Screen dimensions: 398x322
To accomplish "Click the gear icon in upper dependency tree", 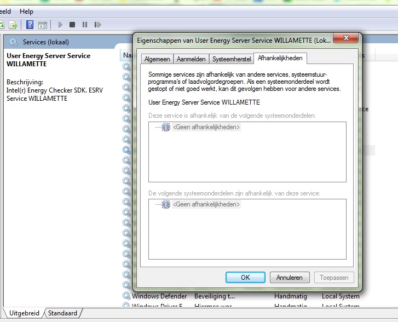I will point(166,127).
